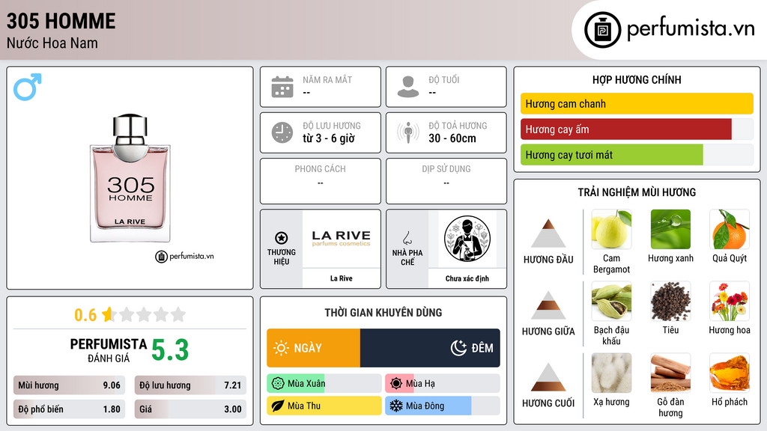Click the Giá 3.00 score bar

point(190,409)
